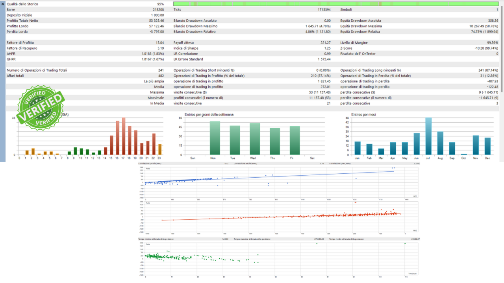Click the "Equità Drawdown Assoluta" label
The width and height of the screenshot is (504, 283).
361,20
